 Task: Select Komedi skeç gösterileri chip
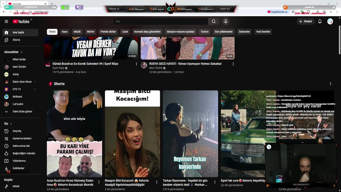tap(147, 32)
